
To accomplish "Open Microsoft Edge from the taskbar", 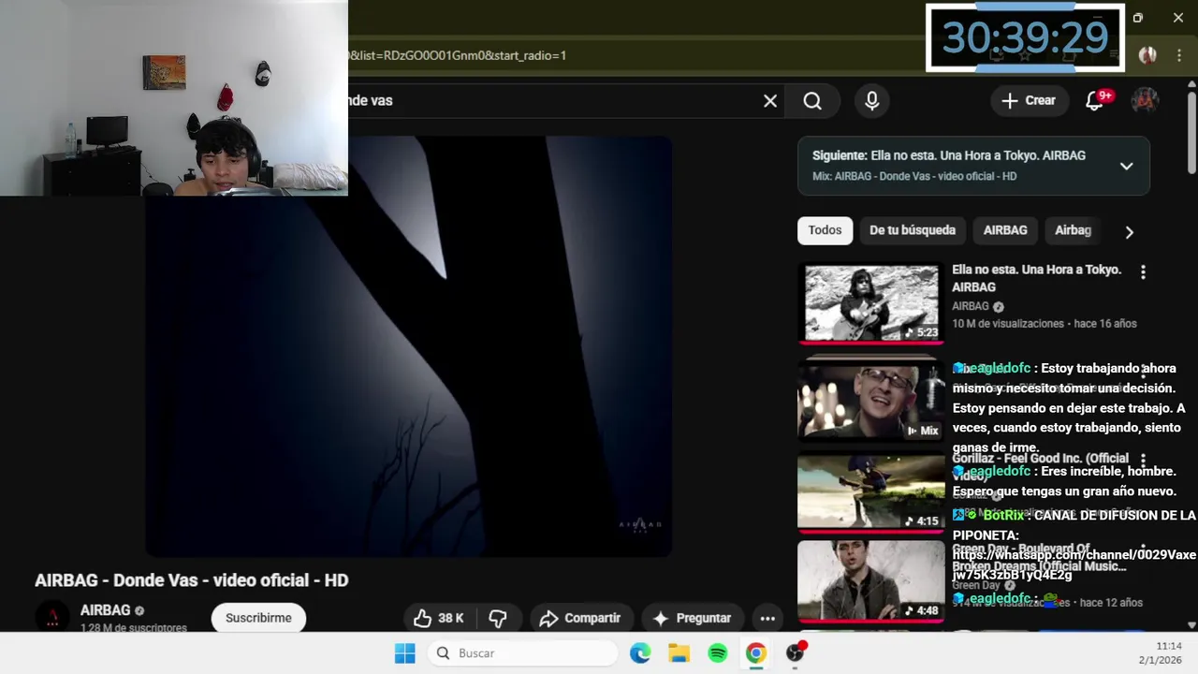I will [x=640, y=653].
